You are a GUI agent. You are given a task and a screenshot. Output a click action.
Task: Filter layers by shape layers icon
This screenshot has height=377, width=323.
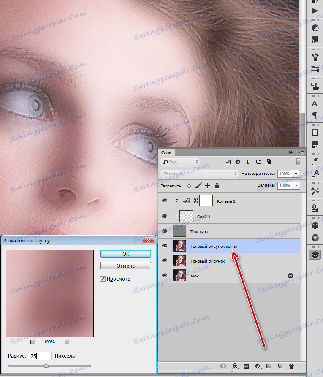click(258, 162)
